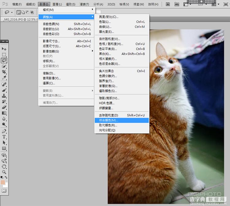Select the Lasso tool in the toolbox
Viewport: 230px width, 206px height.
4,60
